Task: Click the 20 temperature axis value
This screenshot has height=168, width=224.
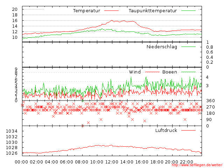Action: click(x=15, y=9)
